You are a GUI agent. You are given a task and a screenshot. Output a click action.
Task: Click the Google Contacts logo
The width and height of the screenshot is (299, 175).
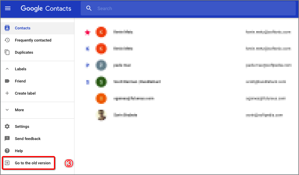46,8
